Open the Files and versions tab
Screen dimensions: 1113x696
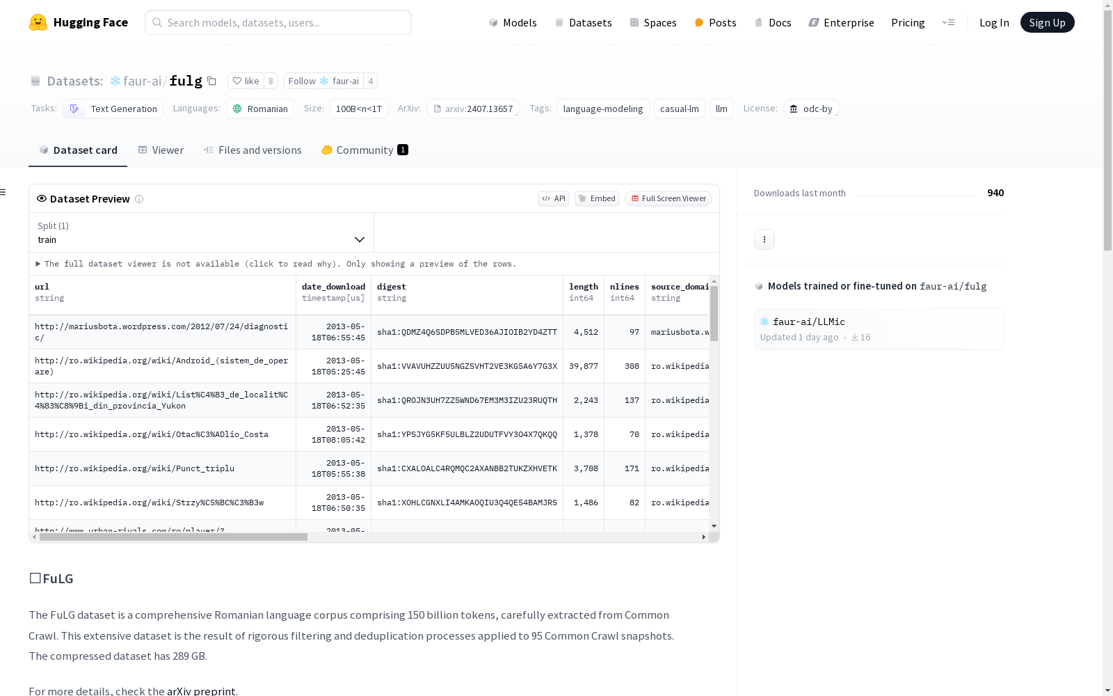[x=253, y=150]
